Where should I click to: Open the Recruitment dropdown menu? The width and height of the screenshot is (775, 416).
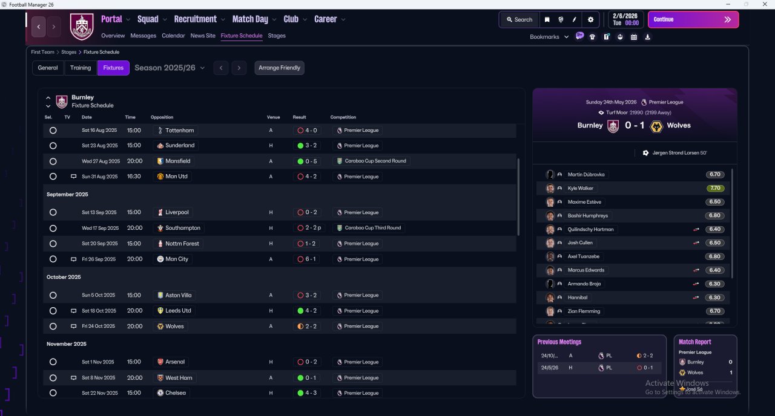pyautogui.click(x=199, y=19)
